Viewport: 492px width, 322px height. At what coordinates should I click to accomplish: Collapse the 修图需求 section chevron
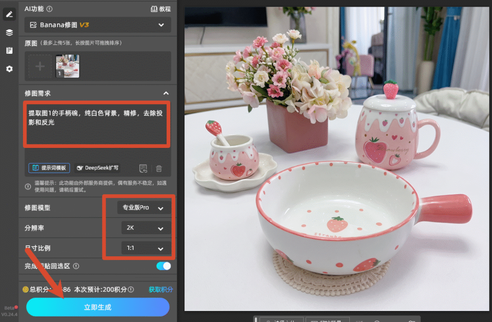point(166,93)
